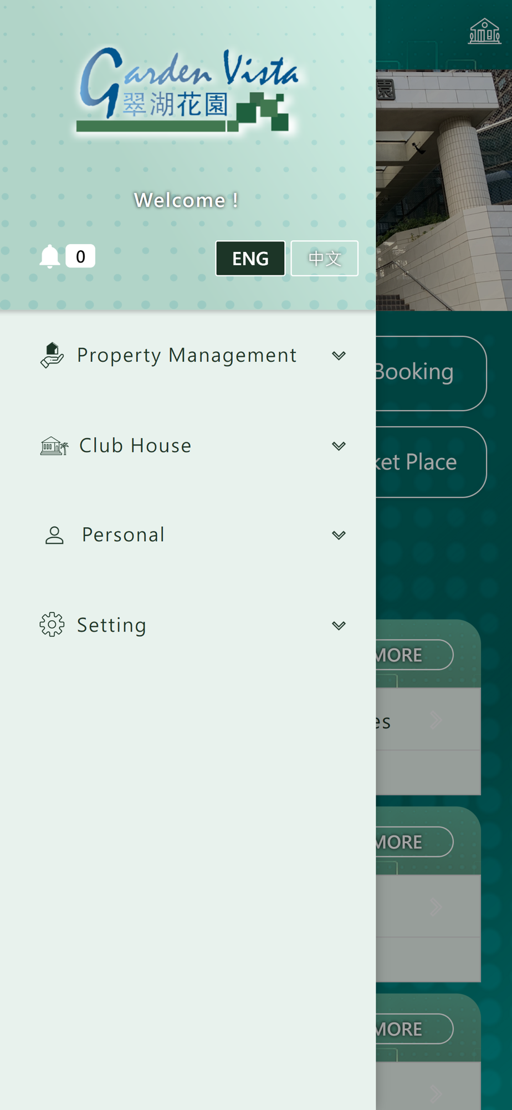The width and height of the screenshot is (512, 1110).
Task: Click the Property Management hand-house icon
Action: pos(52,355)
